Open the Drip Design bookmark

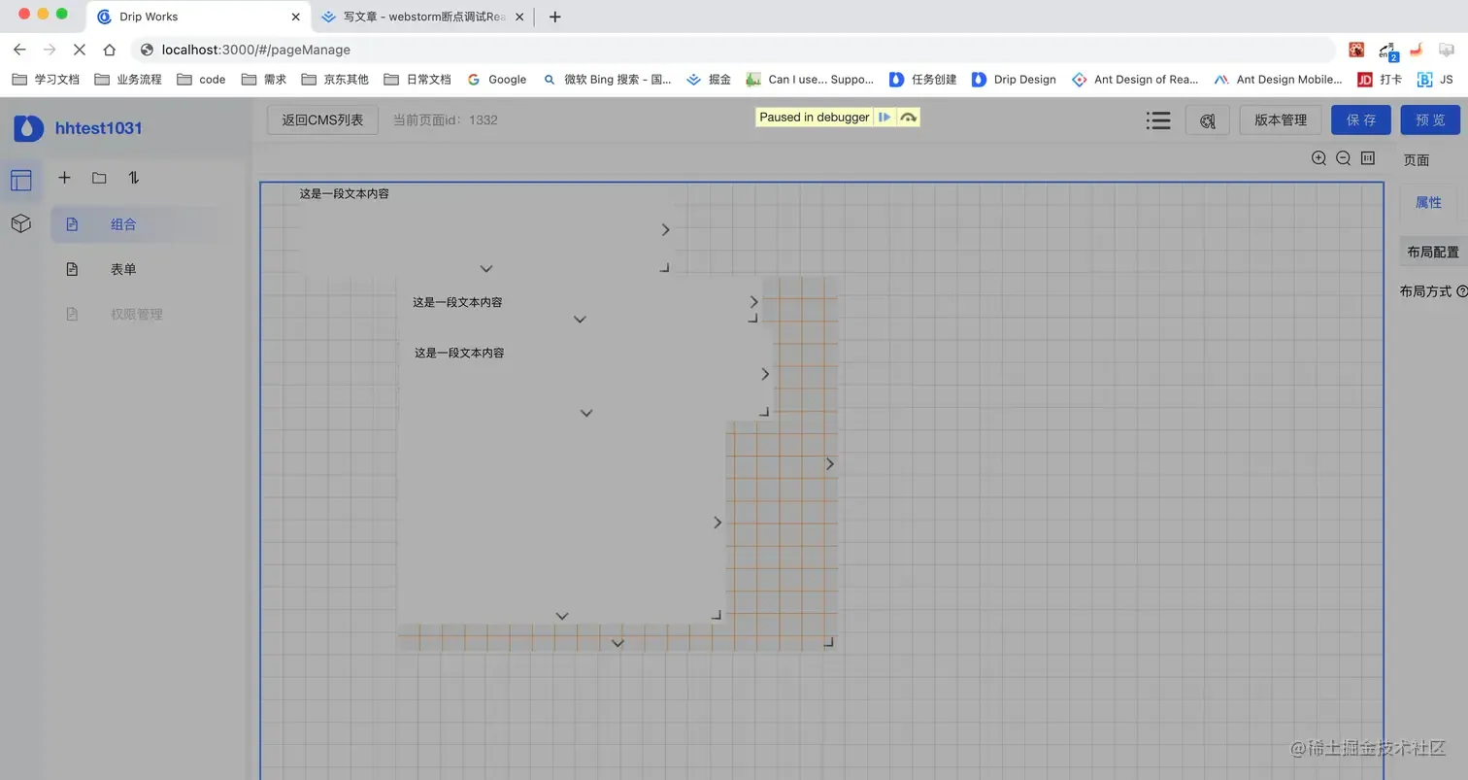[1014, 80]
